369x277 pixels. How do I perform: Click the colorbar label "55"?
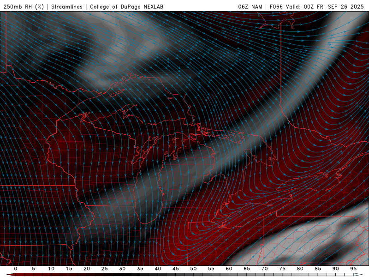pos(211,269)
